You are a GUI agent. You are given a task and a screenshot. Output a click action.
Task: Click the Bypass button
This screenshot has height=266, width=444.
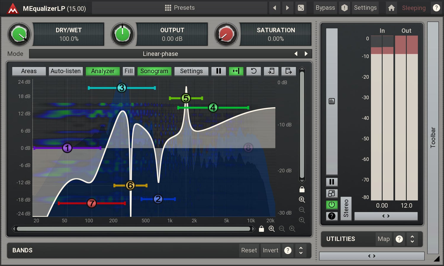pyautogui.click(x=325, y=8)
